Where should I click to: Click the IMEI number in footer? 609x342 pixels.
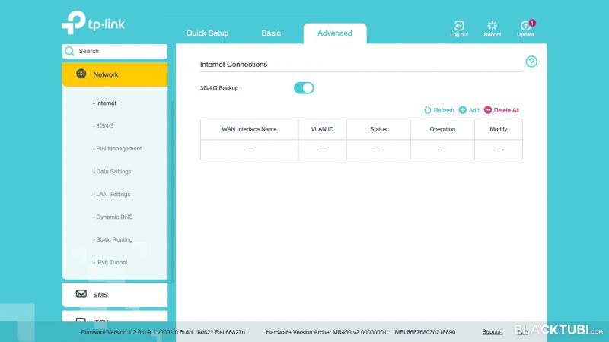click(424, 332)
